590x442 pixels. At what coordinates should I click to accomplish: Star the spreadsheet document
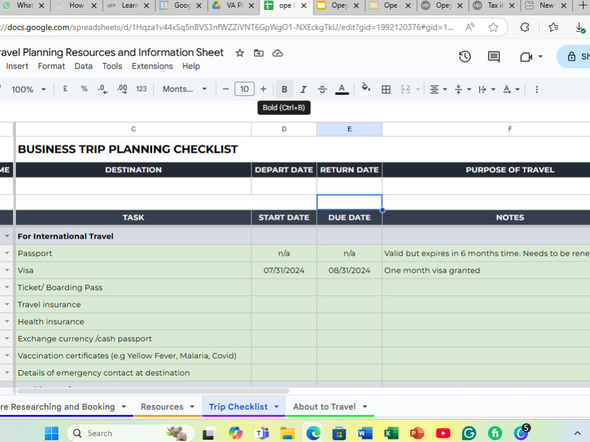click(x=240, y=53)
